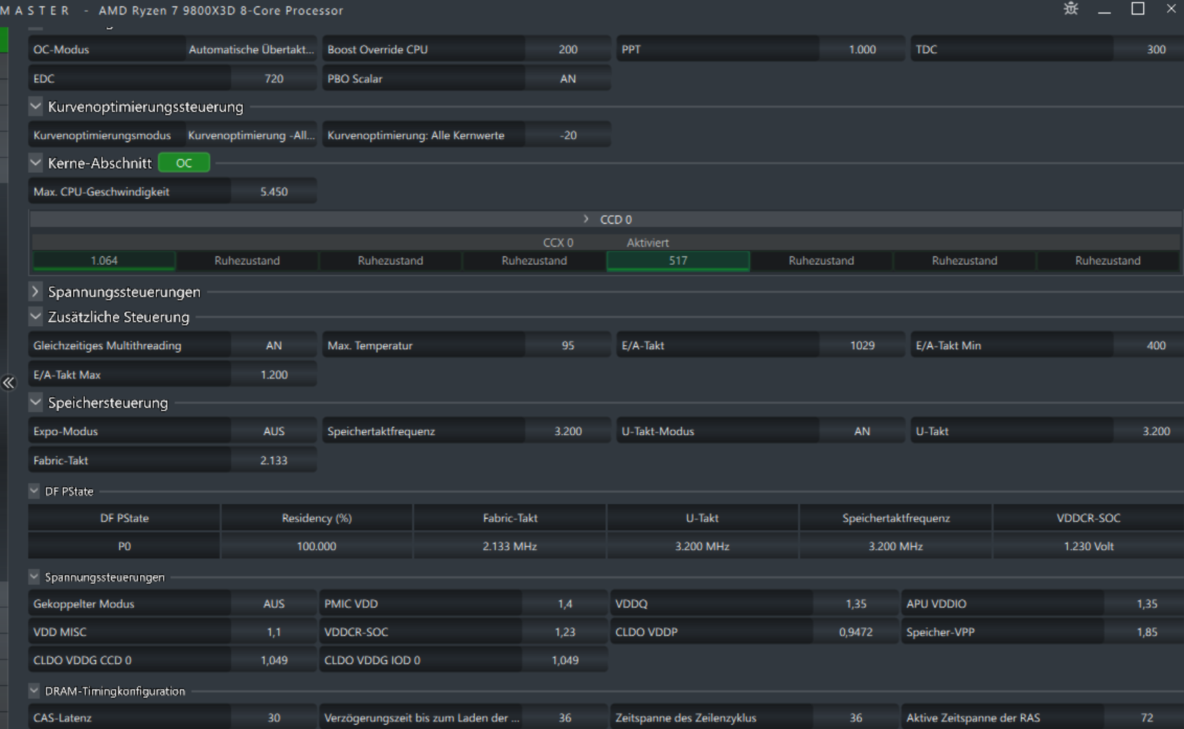Click the 1.230 Volt cell
Image resolution: width=1184 pixels, height=729 pixels.
pyautogui.click(x=1088, y=546)
